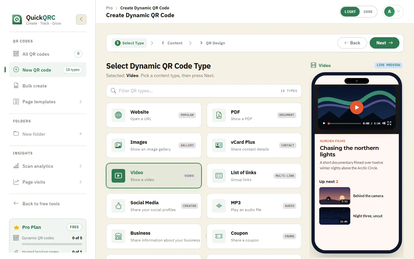
Task: Open All QR codes in sidebar
Action: 48,54
